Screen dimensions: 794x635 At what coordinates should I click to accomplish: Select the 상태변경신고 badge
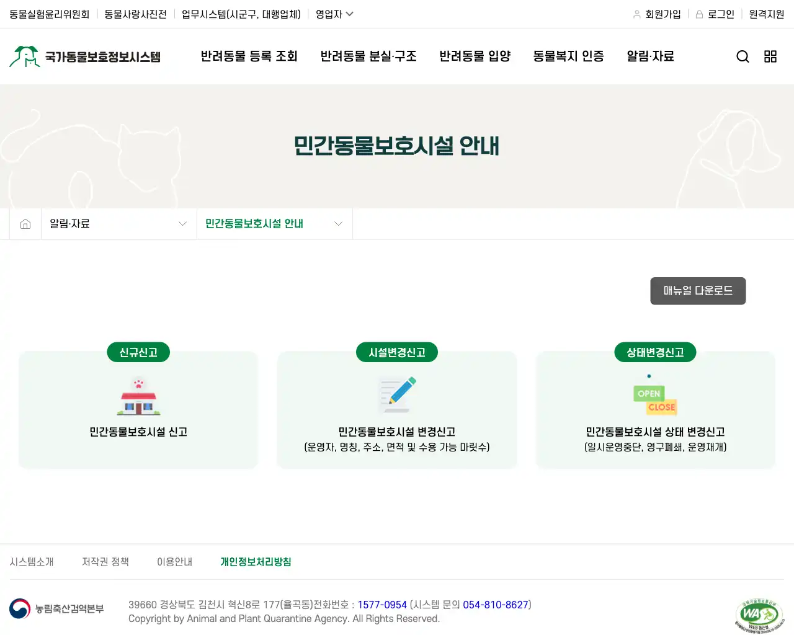pos(655,352)
